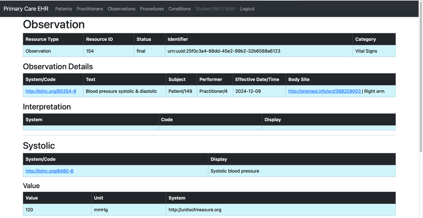Click the 'Identifier' column header
This screenshot has width=423, height=218.
point(259,39)
